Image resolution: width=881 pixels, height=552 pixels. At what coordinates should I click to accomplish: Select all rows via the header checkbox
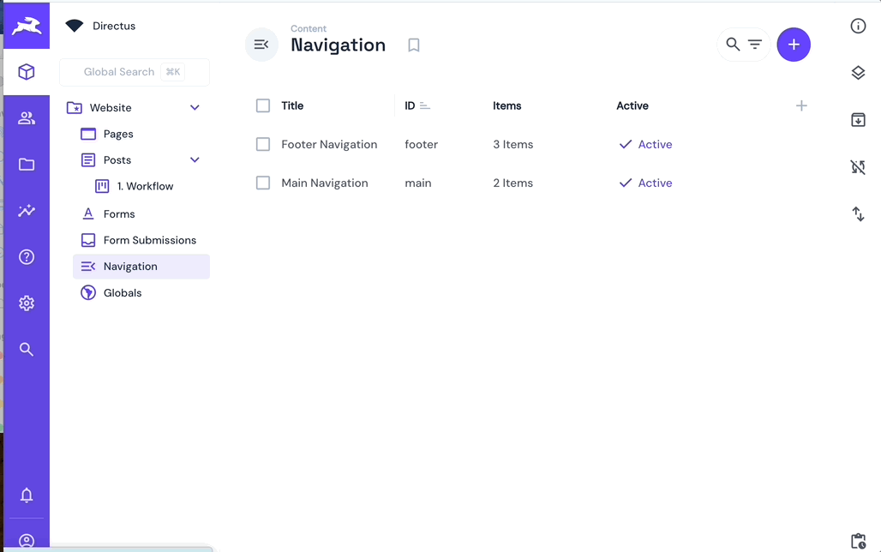click(263, 105)
